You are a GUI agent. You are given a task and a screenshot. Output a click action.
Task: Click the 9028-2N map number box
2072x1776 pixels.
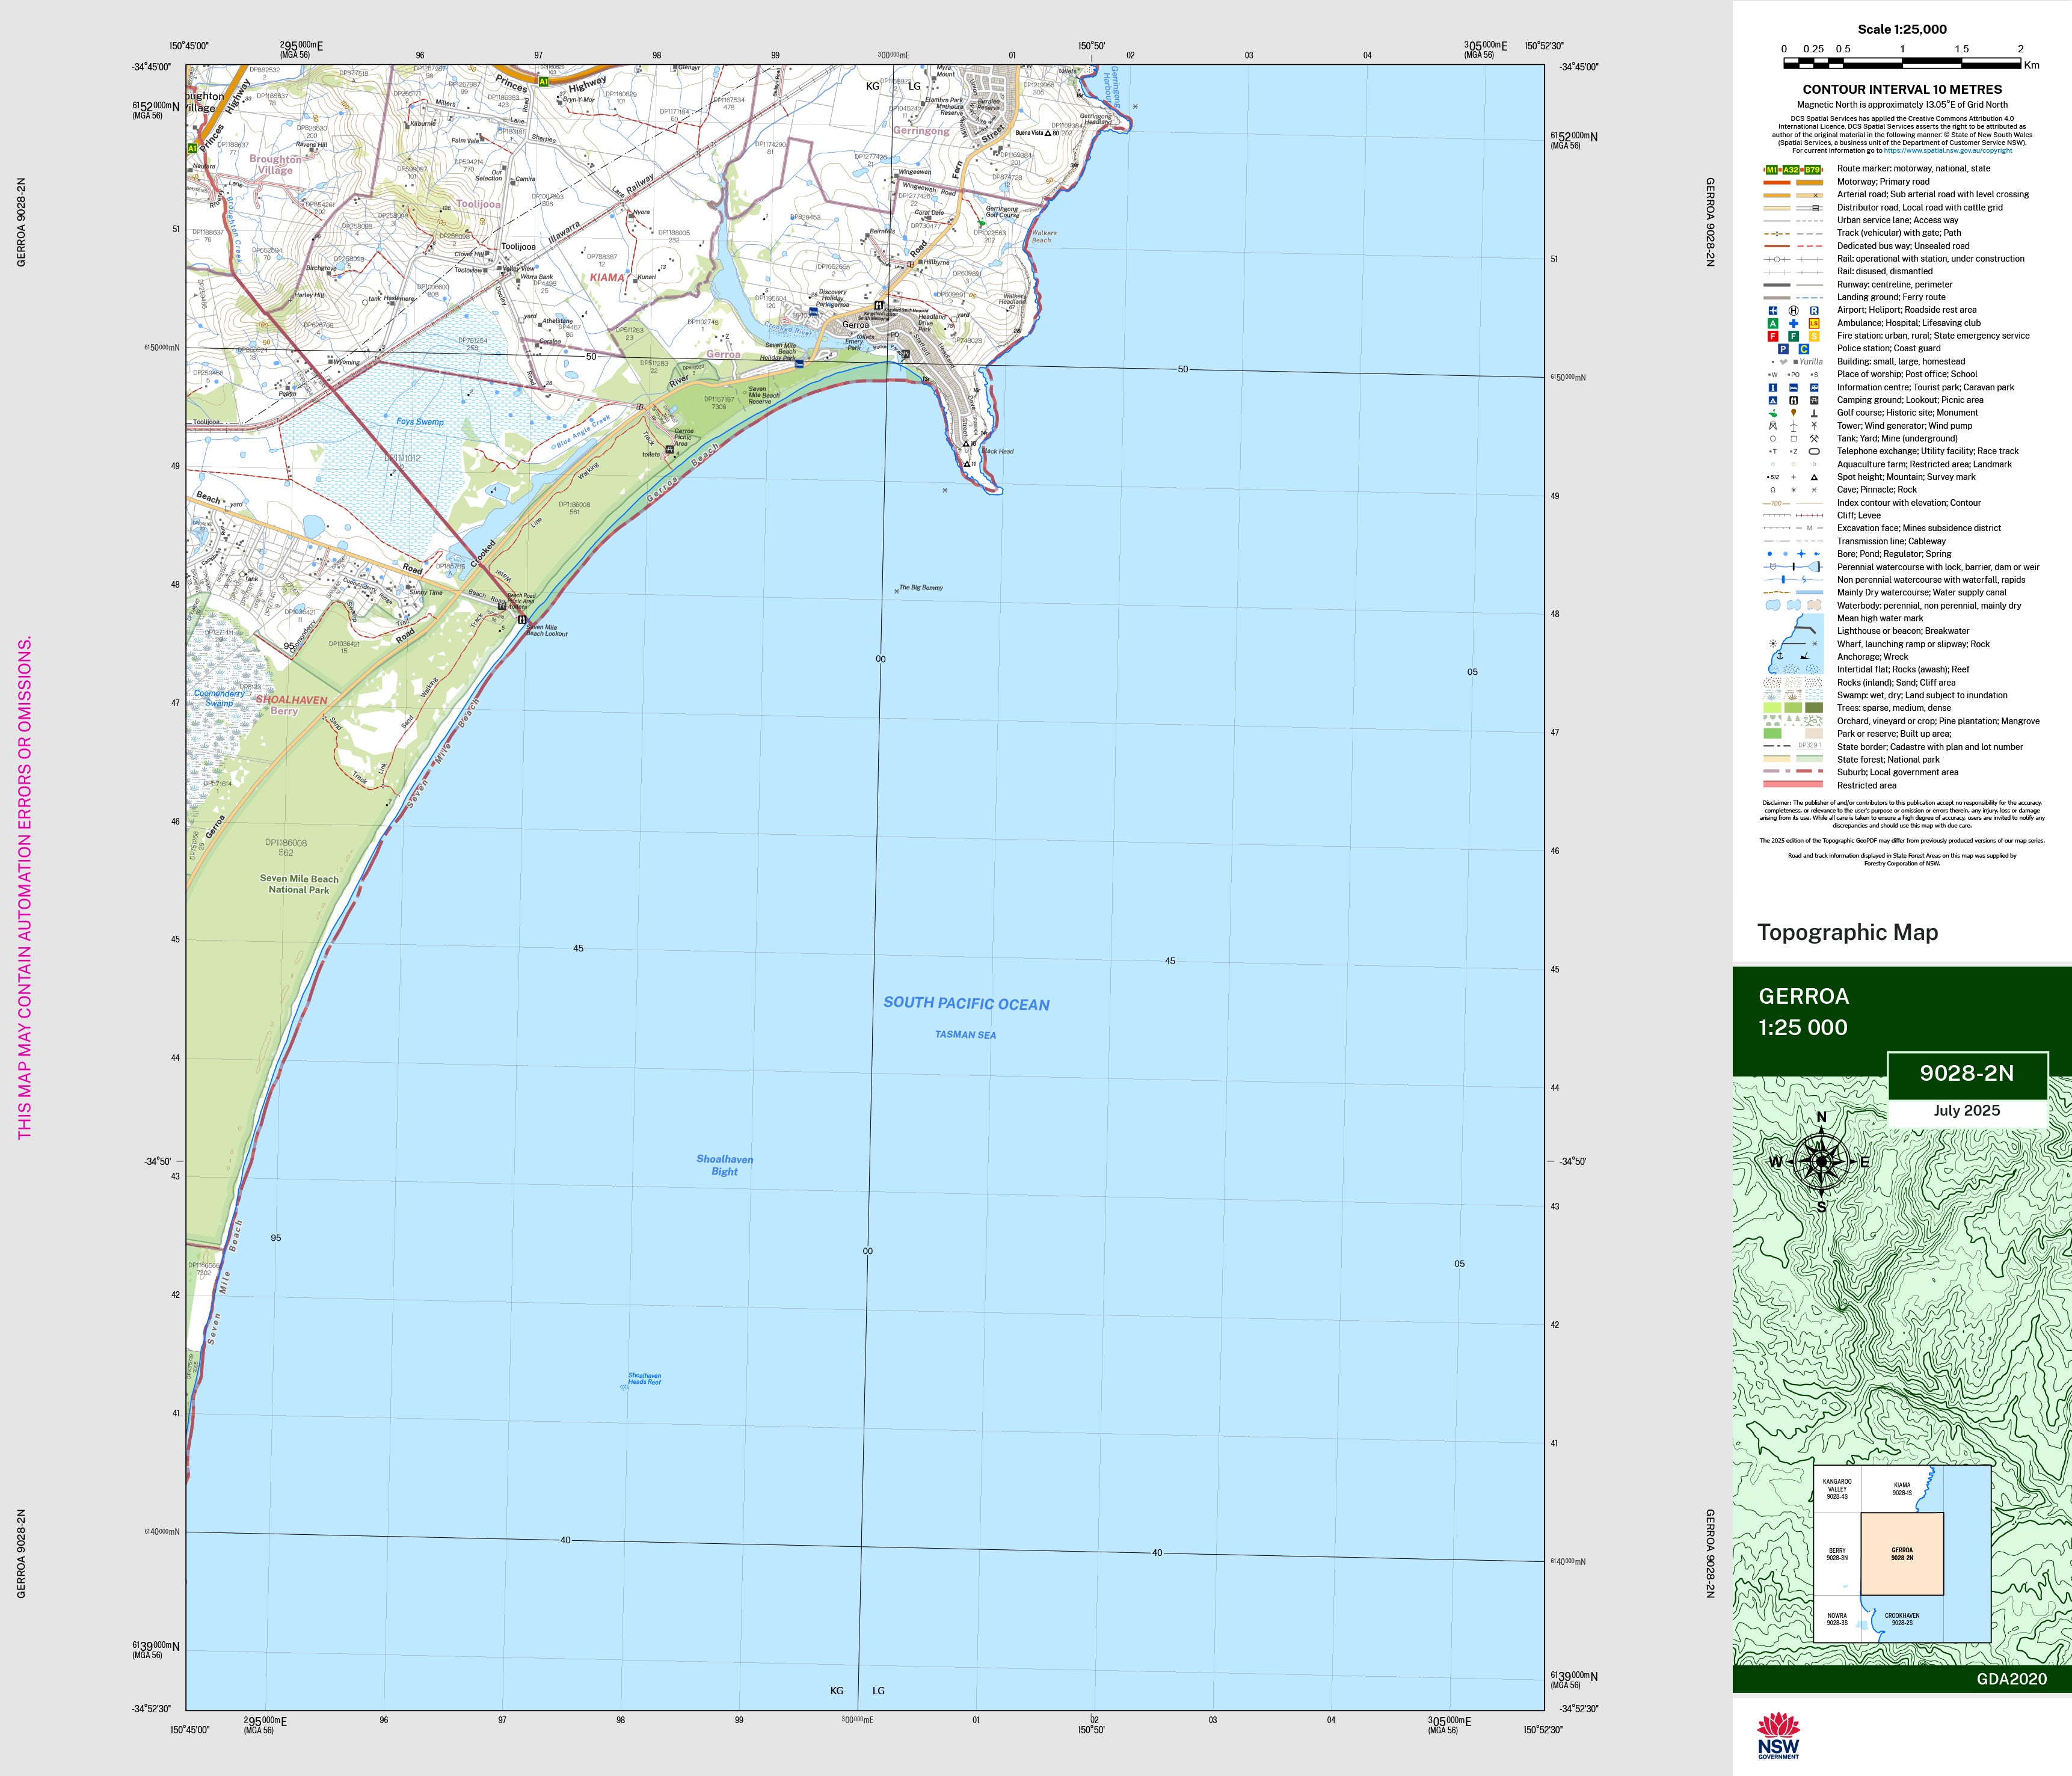[1966, 1073]
